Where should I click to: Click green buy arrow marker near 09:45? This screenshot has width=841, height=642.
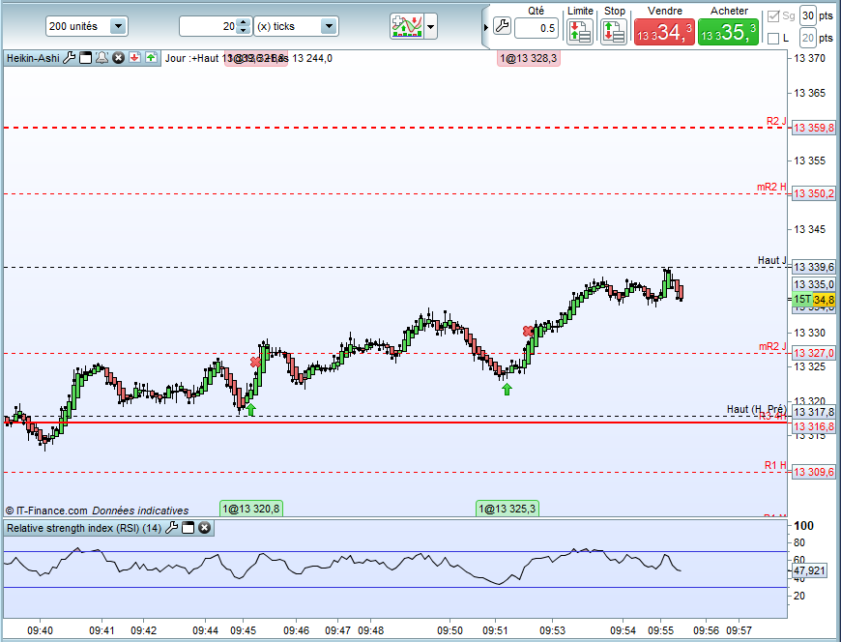point(251,410)
